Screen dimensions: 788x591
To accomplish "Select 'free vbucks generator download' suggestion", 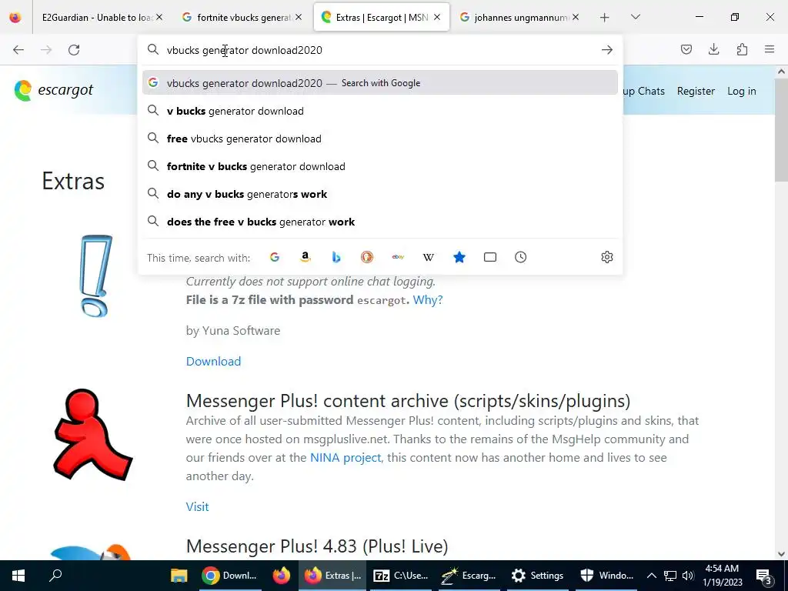I will click(x=380, y=139).
